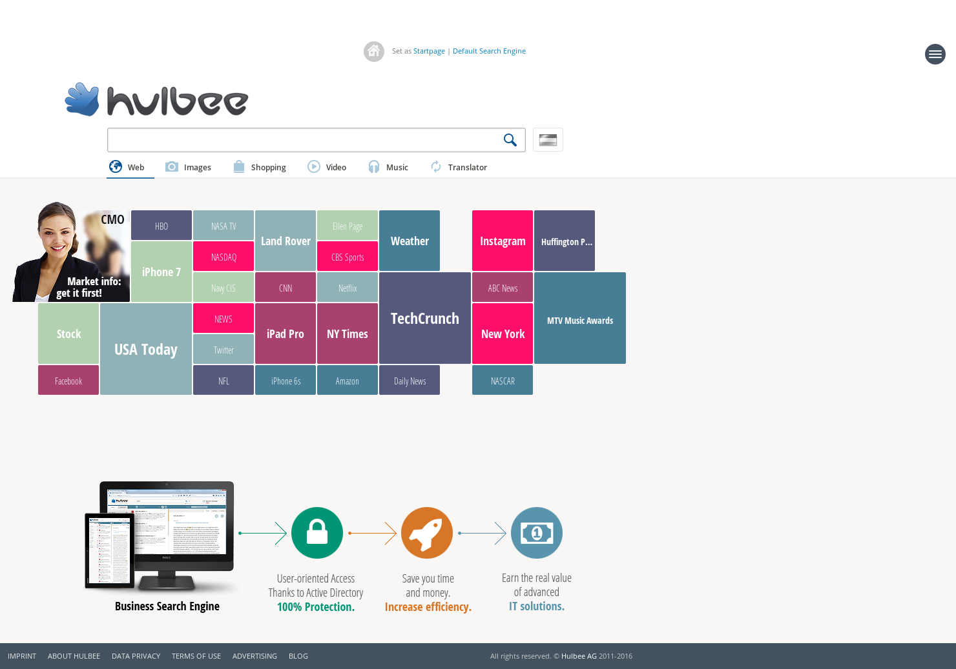Open the Daily News tile
The image size is (956, 669).
click(410, 380)
